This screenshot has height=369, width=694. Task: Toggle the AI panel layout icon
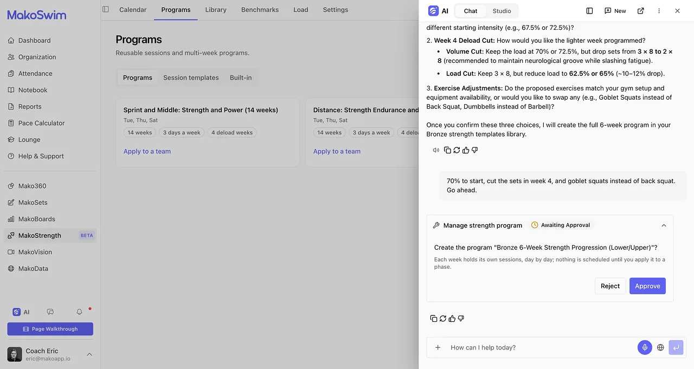590,11
